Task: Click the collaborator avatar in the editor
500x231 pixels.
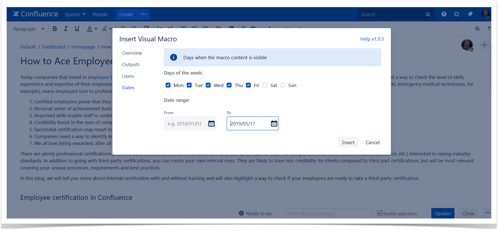Action: pos(467,45)
